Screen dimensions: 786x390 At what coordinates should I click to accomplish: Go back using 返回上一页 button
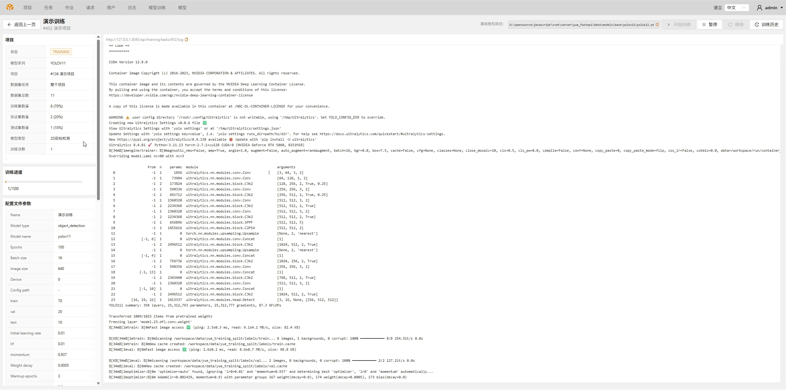point(21,25)
